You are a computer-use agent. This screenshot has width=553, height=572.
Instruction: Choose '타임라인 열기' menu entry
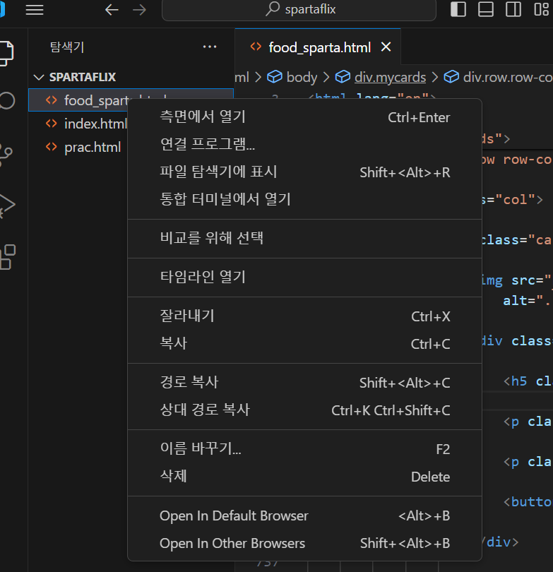[x=304, y=278]
